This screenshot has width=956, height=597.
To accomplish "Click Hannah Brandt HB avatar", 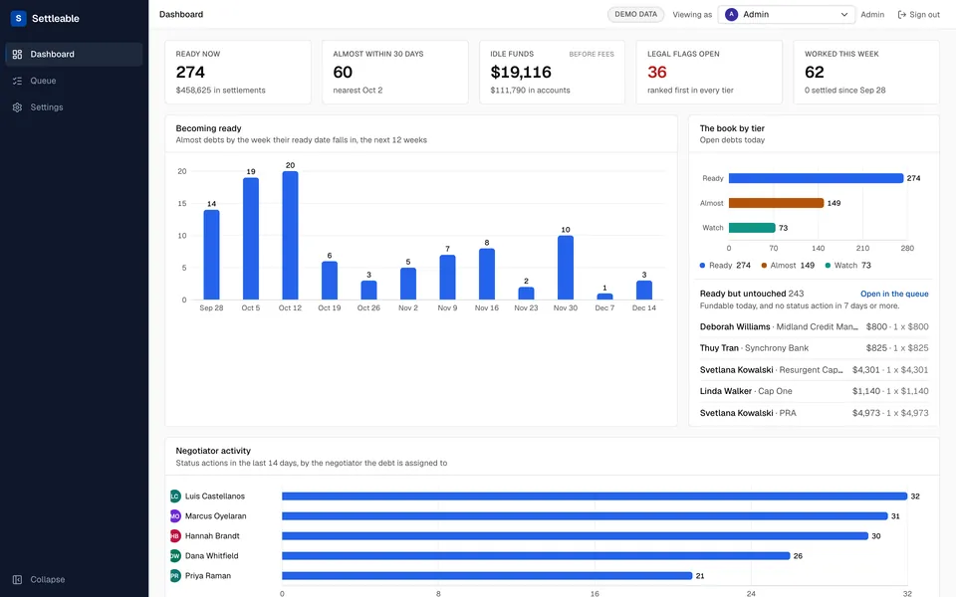I will click(x=175, y=536).
